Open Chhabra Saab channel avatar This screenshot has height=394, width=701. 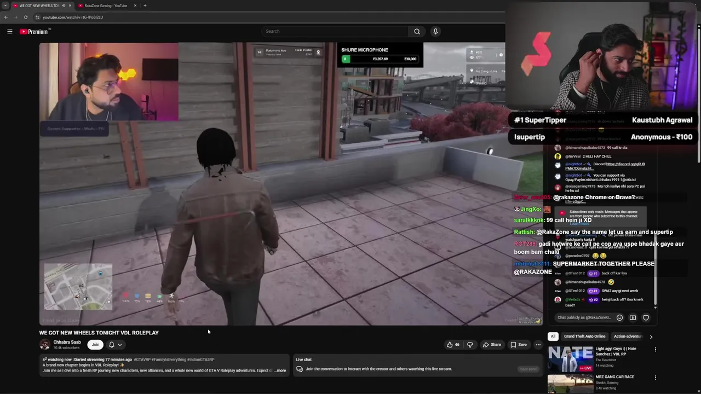click(44, 345)
